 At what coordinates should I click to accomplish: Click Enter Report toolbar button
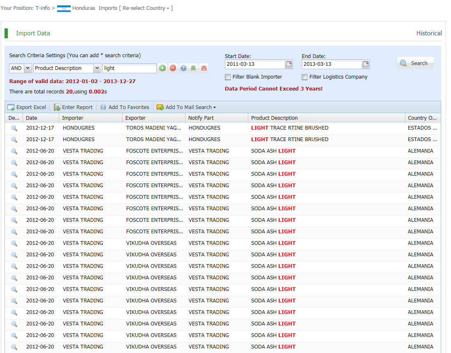(x=73, y=107)
